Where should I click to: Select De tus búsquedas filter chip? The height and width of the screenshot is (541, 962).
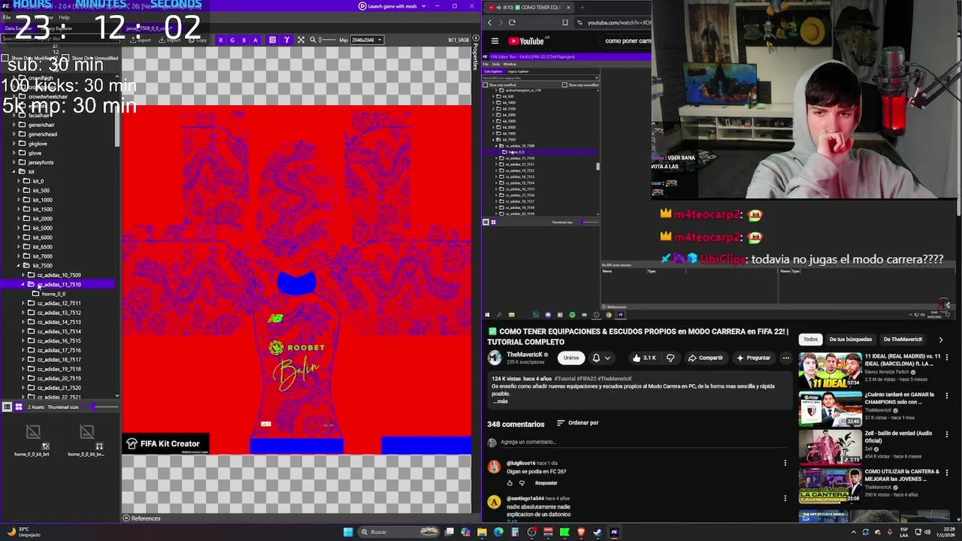851,340
